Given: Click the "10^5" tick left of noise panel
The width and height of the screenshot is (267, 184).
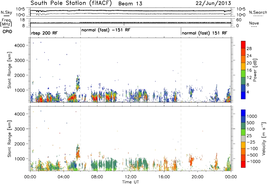Looking at the screenshot, I should tap(20, 9).
